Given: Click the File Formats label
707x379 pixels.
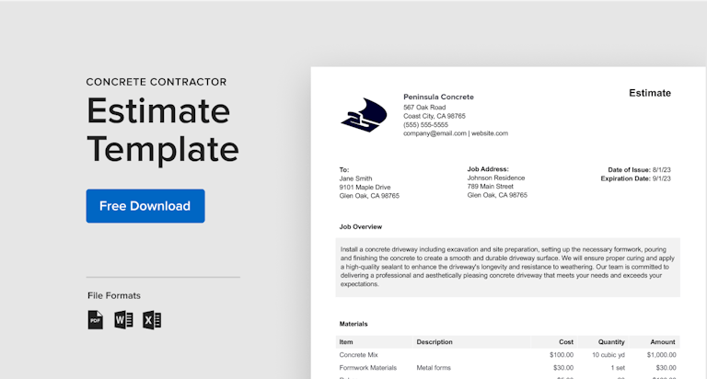Looking at the screenshot, I should pos(114,296).
